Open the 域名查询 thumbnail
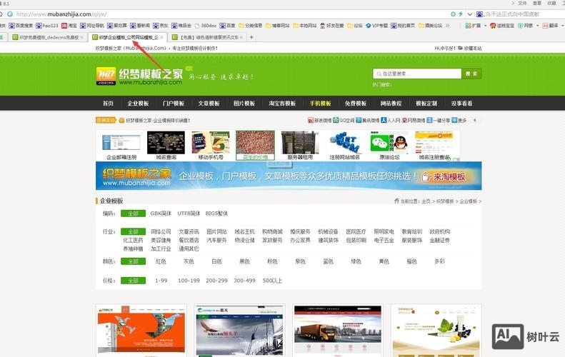The height and width of the screenshot is (357, 565). (x=166, y=146)
